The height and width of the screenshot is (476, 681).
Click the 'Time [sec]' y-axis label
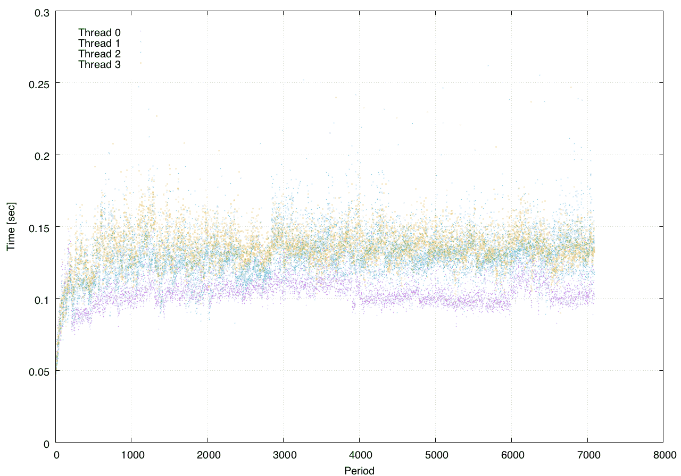point(11,227)
